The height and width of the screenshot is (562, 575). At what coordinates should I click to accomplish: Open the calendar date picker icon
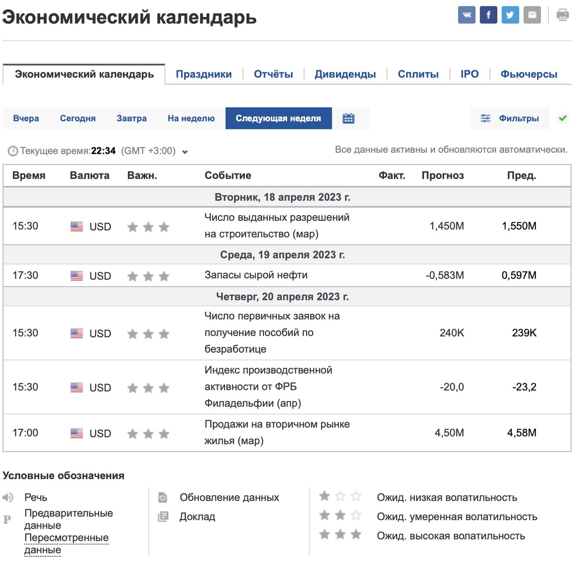pos(348,118)
